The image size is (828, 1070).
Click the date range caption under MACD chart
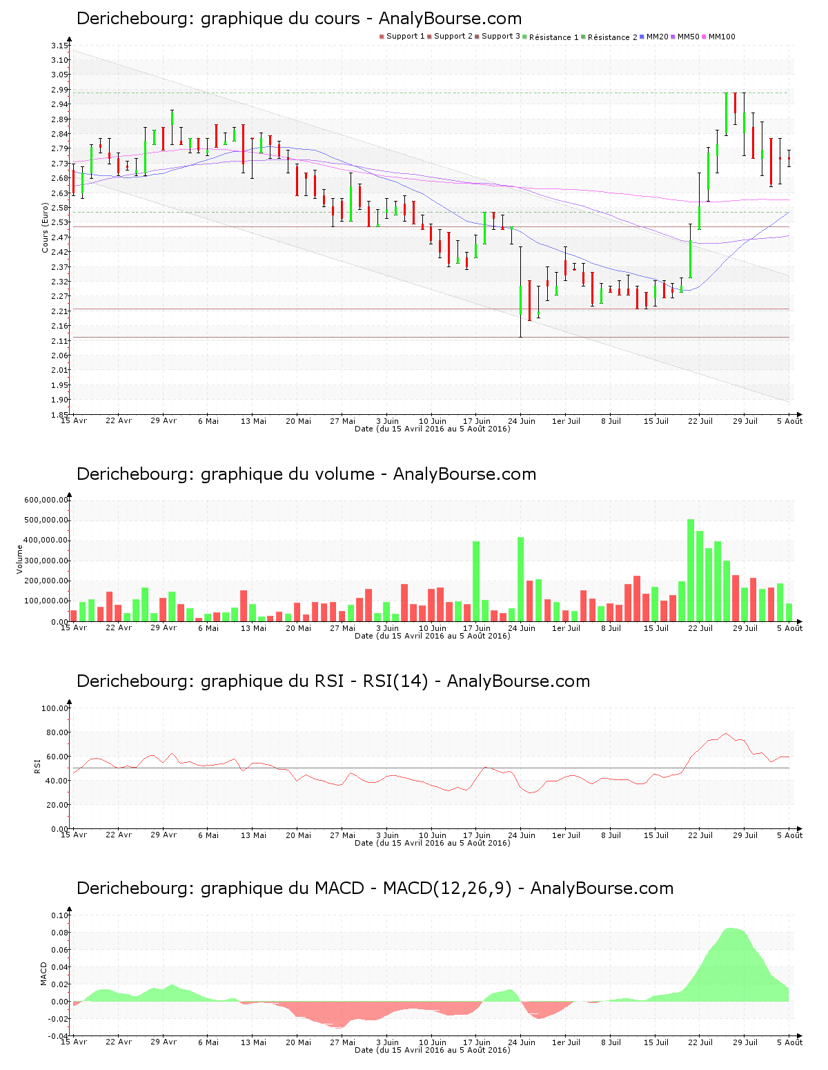433,1050
